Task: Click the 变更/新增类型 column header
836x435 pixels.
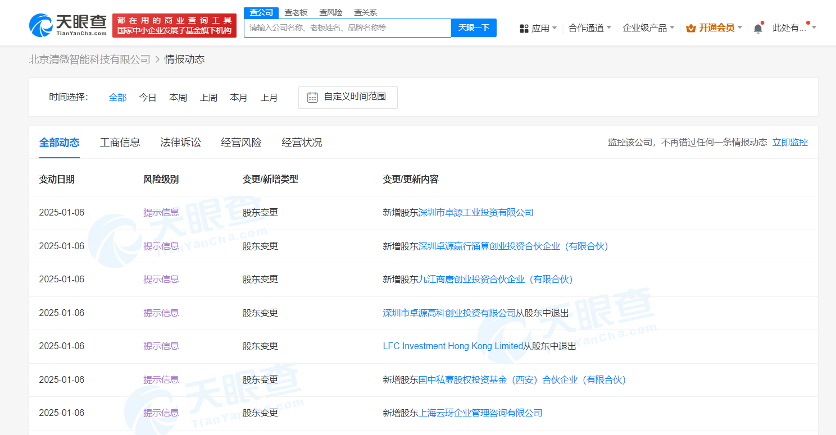Action: click(x=270, y=180)
